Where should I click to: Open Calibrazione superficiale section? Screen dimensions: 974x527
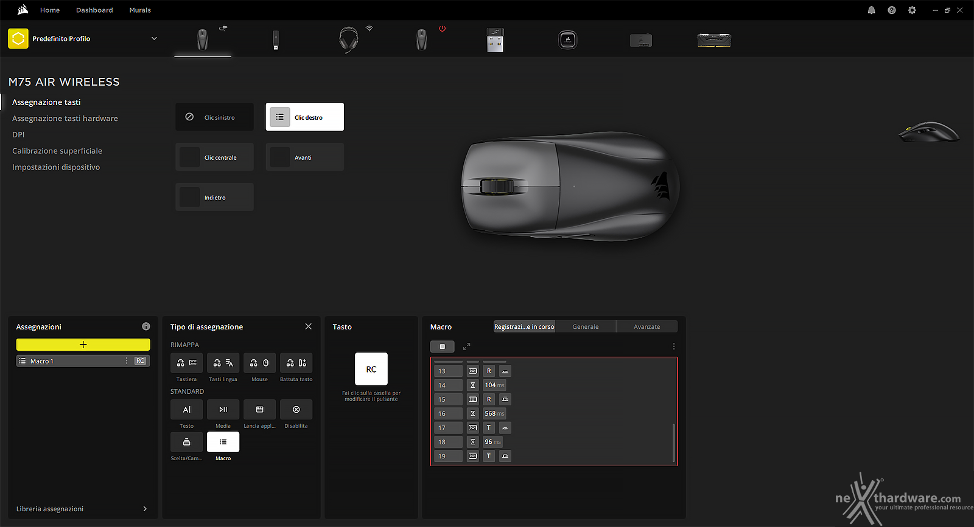[x=57, y=151]
